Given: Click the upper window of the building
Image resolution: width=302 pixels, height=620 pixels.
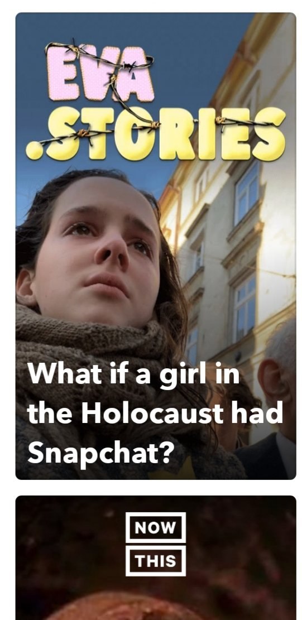Looking at the screenshot, I should pyautogui.click(x=247, y=193).
